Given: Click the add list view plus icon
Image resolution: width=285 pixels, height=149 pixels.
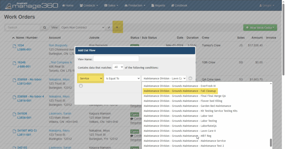Looking at the screenshot, I should 117,27.
